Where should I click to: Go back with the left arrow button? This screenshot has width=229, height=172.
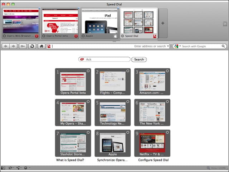pos(6,46)
